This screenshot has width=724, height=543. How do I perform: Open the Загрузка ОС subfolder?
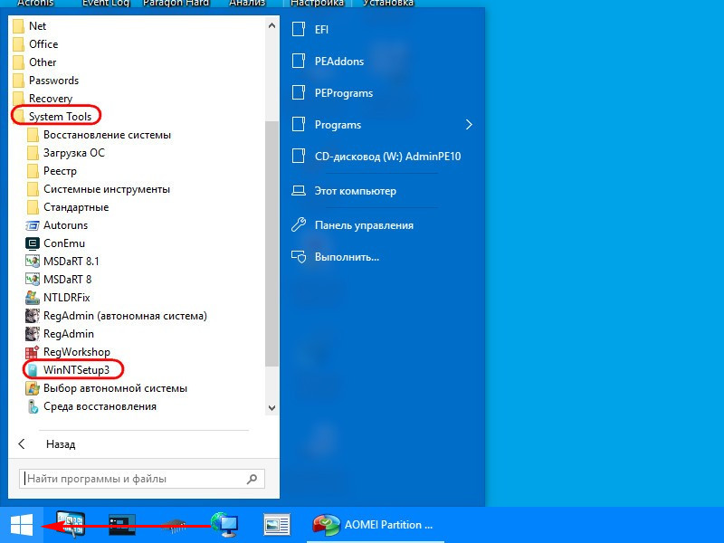[x=66, y=153]
